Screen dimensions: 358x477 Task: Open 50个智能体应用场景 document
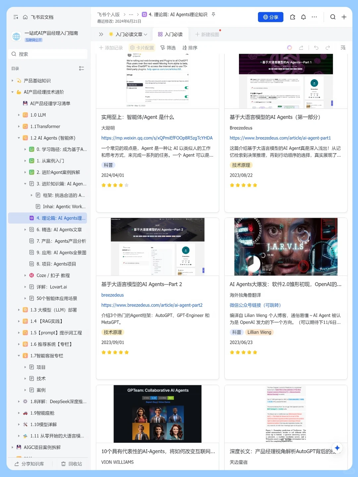(x=57, y=298)
